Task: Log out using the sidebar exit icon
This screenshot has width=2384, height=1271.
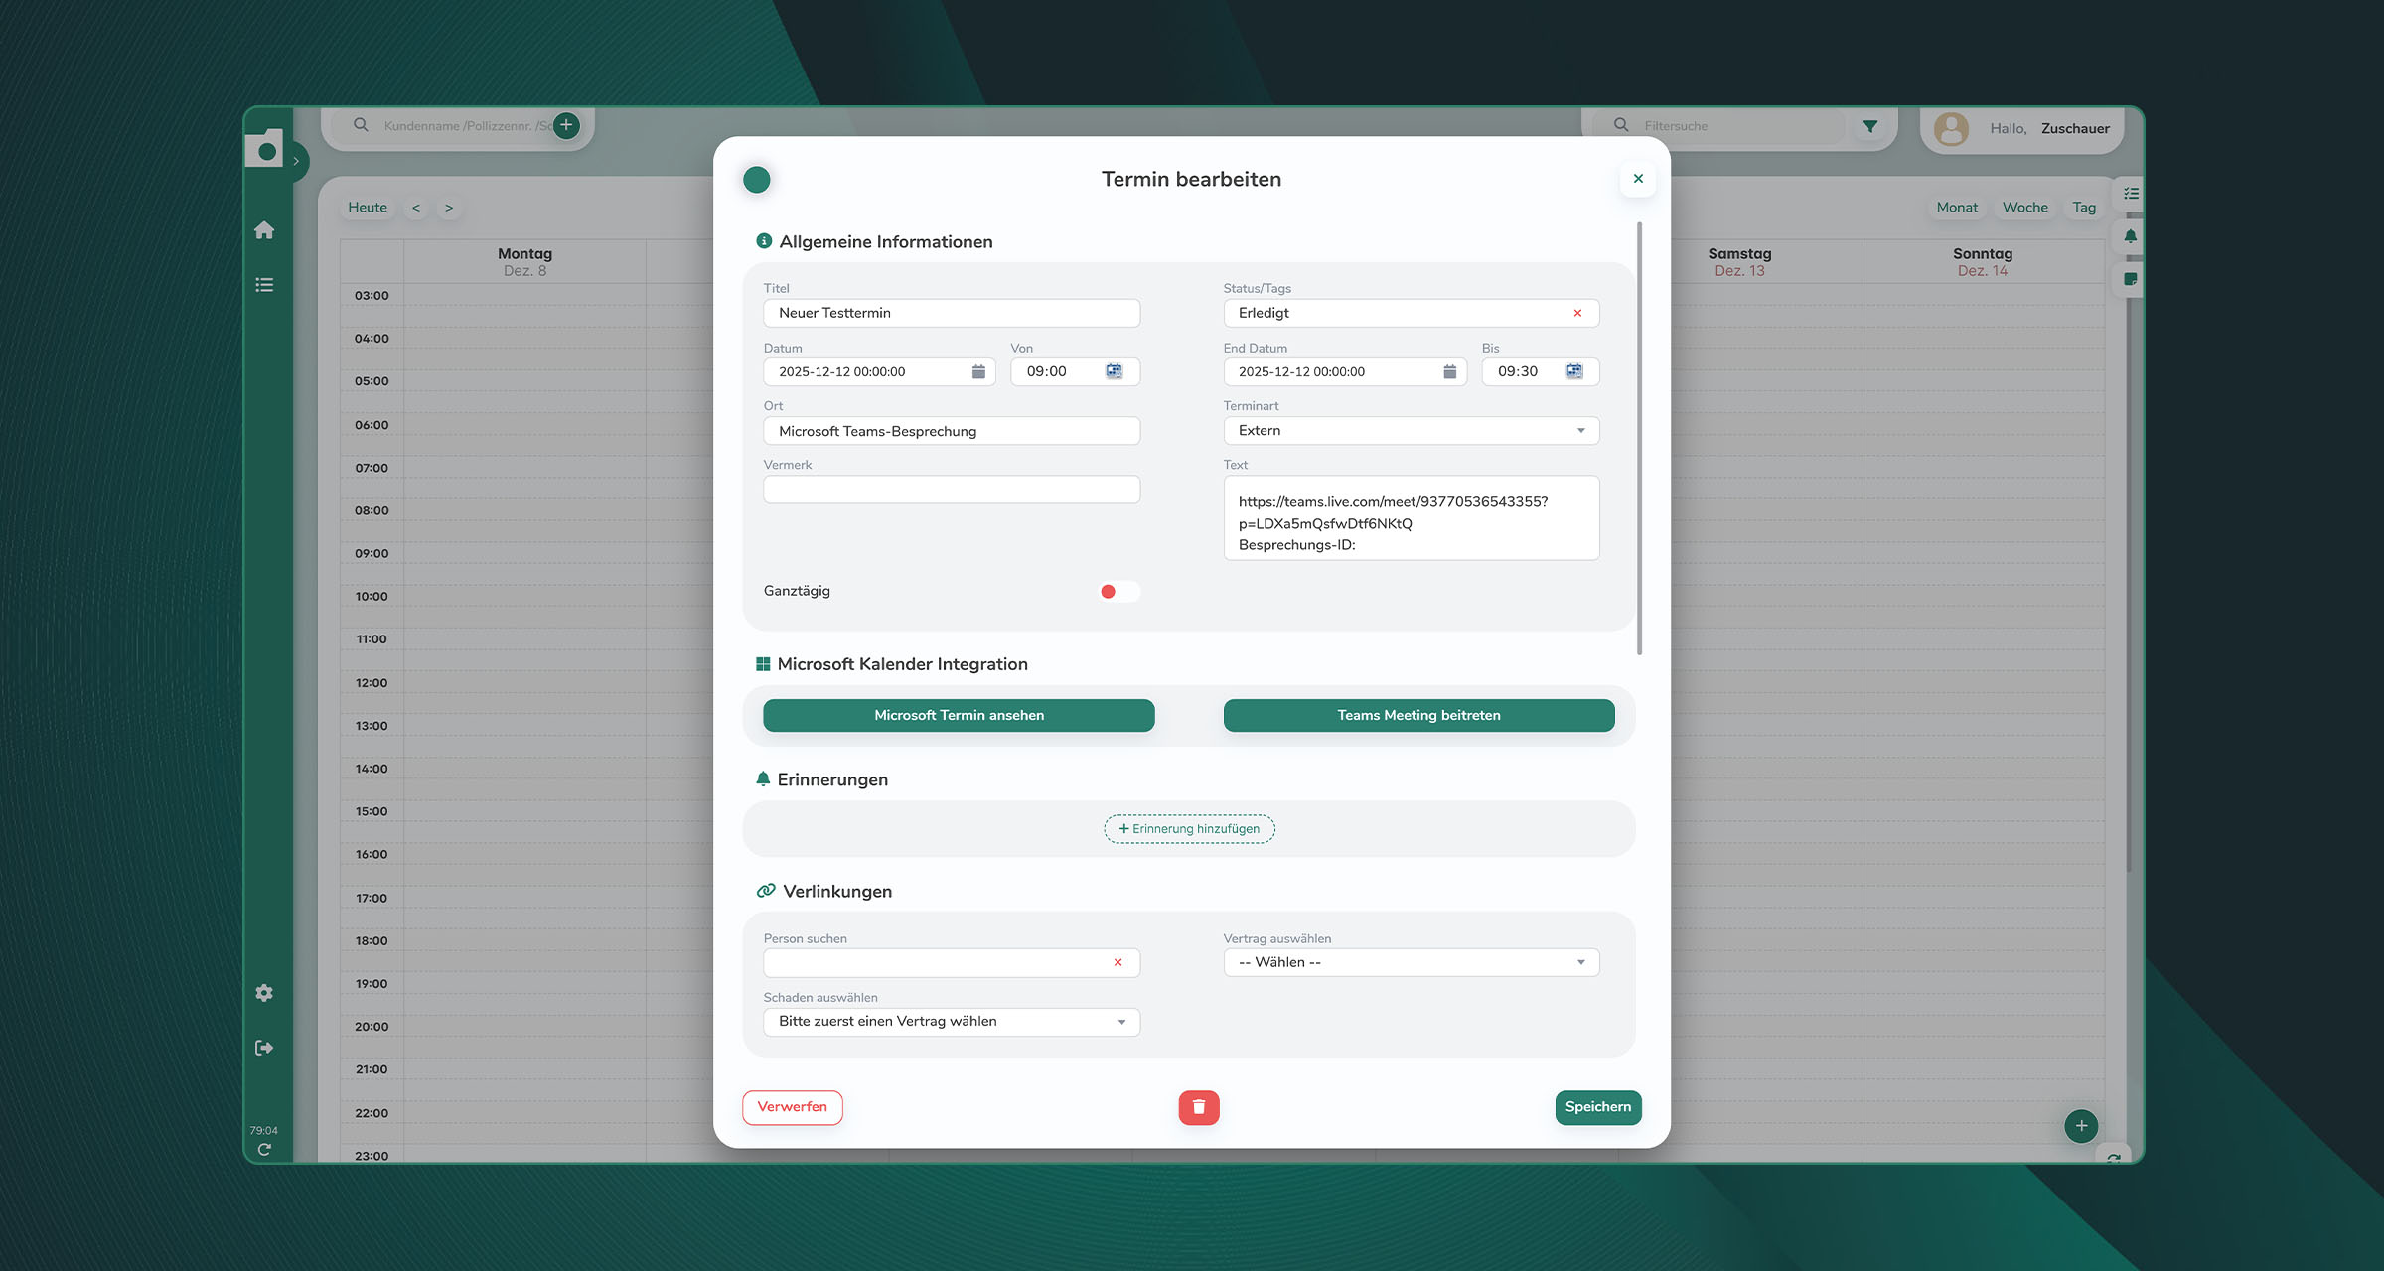Action: pos(264,1047)
